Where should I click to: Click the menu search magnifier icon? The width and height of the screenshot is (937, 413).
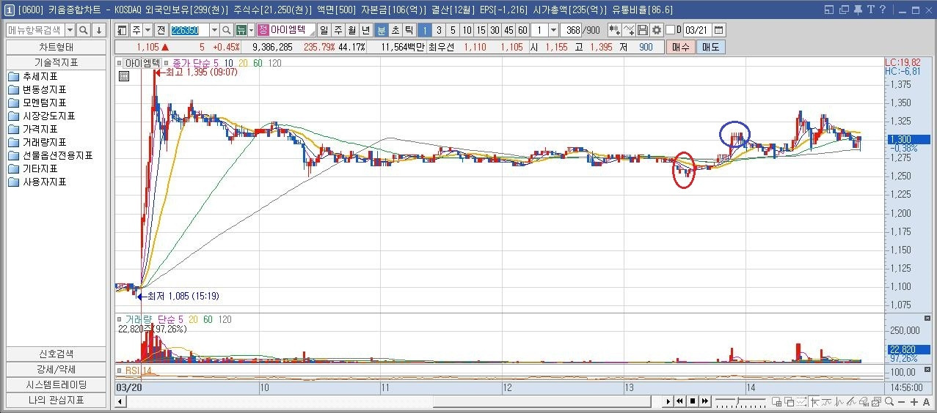[84, 30]
